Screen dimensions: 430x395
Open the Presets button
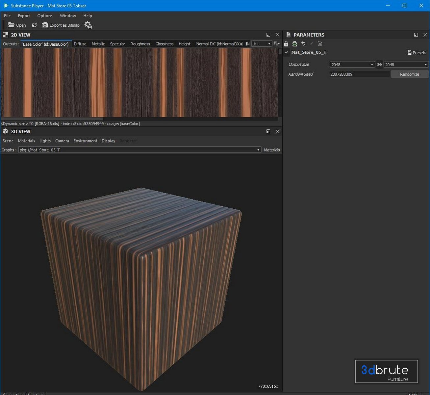tap(417, 53)
